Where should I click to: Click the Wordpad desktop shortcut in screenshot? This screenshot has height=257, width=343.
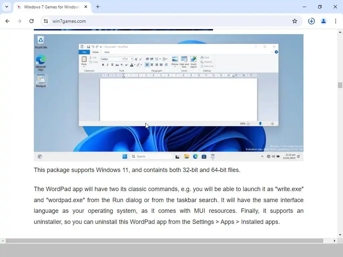(x=41, y=81)
